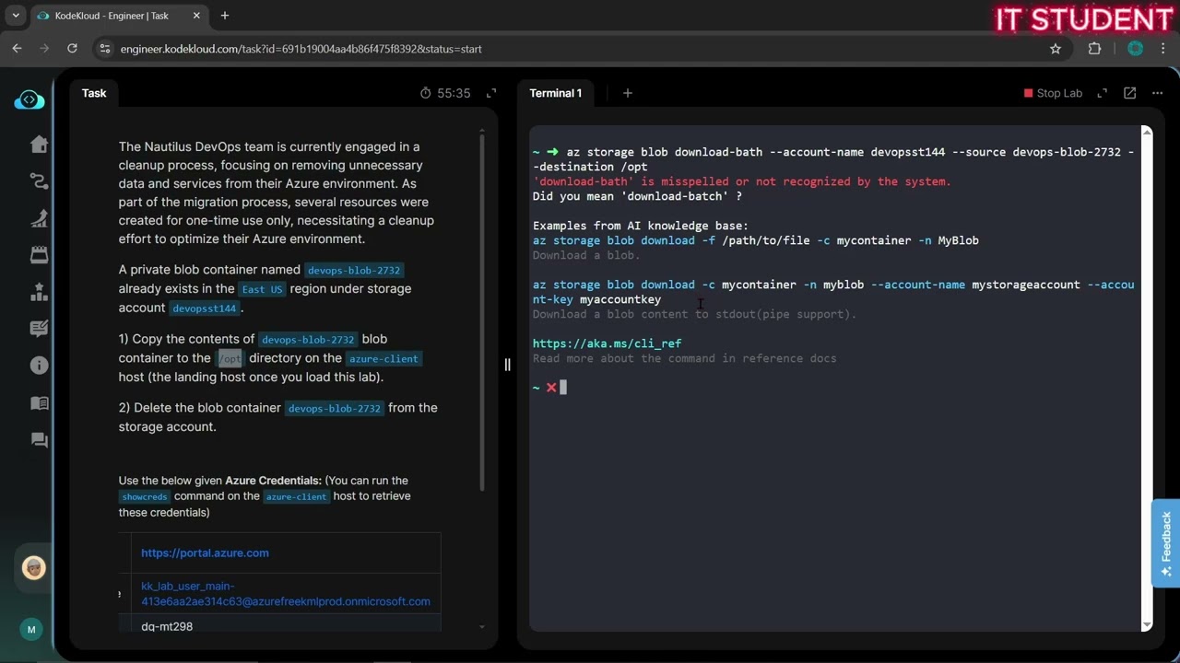Image resolution: width=1180 pixels, height=663 pixels.
Task: Open the Feedback side button
Action: [x=1166, y=542]
